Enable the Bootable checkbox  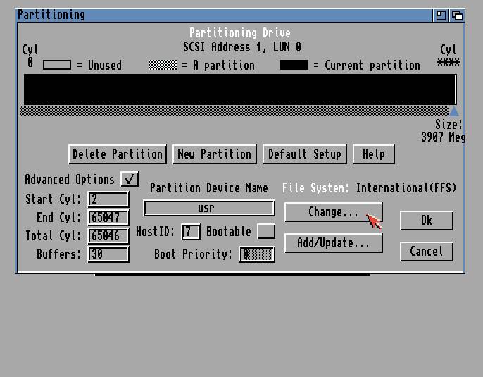[x=265, y=231]
